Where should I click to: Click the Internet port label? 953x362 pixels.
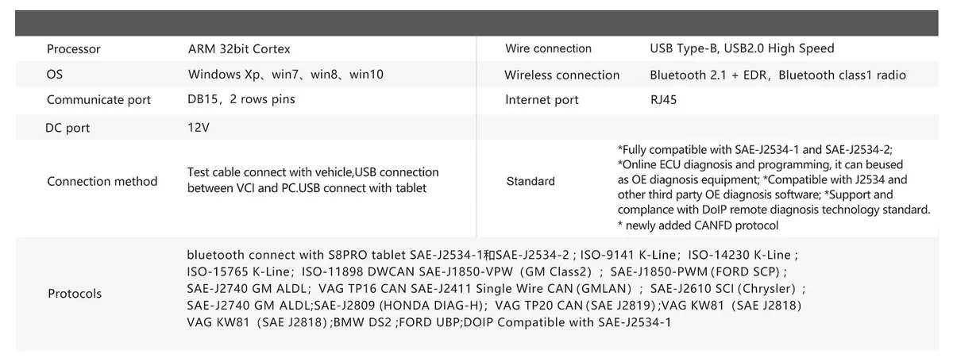(542, 100)
